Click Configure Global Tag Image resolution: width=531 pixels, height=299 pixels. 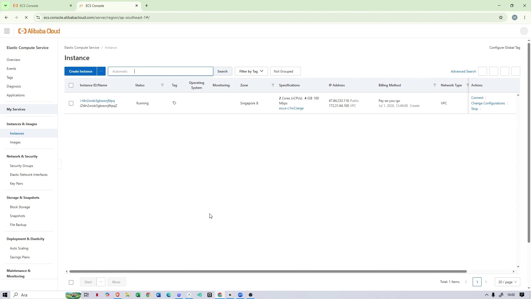tap(505, 48)
